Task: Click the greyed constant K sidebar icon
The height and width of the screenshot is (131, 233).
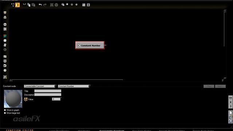Action: tap(5, 49)
